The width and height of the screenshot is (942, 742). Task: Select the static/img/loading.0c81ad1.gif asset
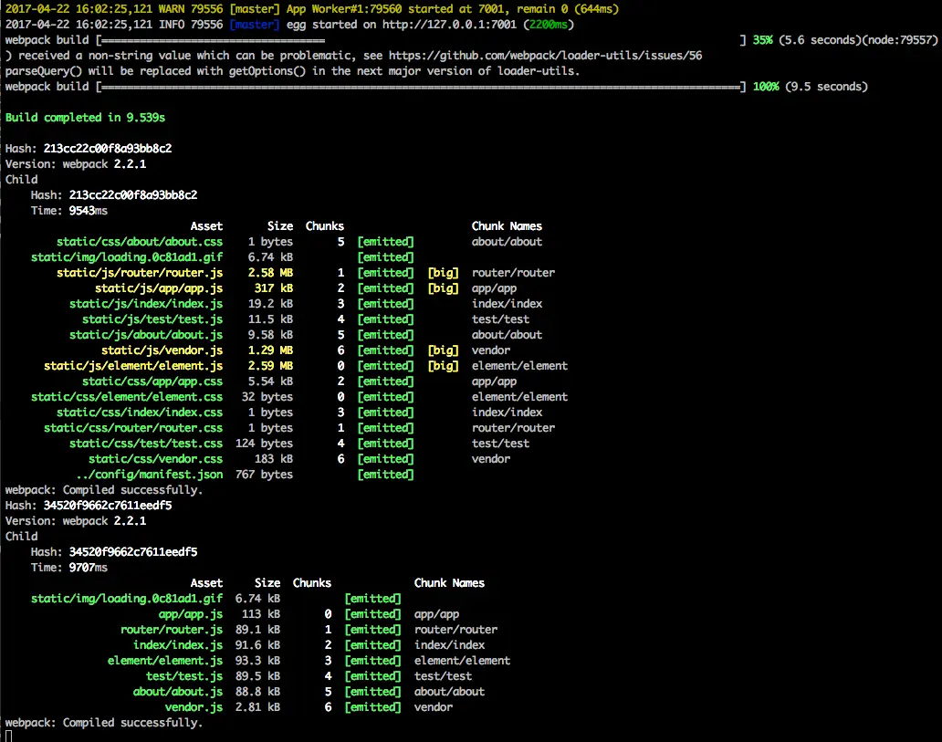coord(127,256)
